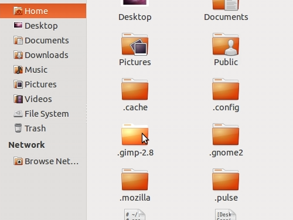
Task: Click the File System drive icon
Action: 18,114
